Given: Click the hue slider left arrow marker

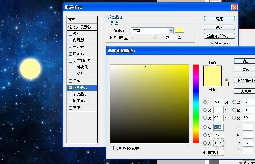Looking at the screenshot, I should [x=191, y=130].
